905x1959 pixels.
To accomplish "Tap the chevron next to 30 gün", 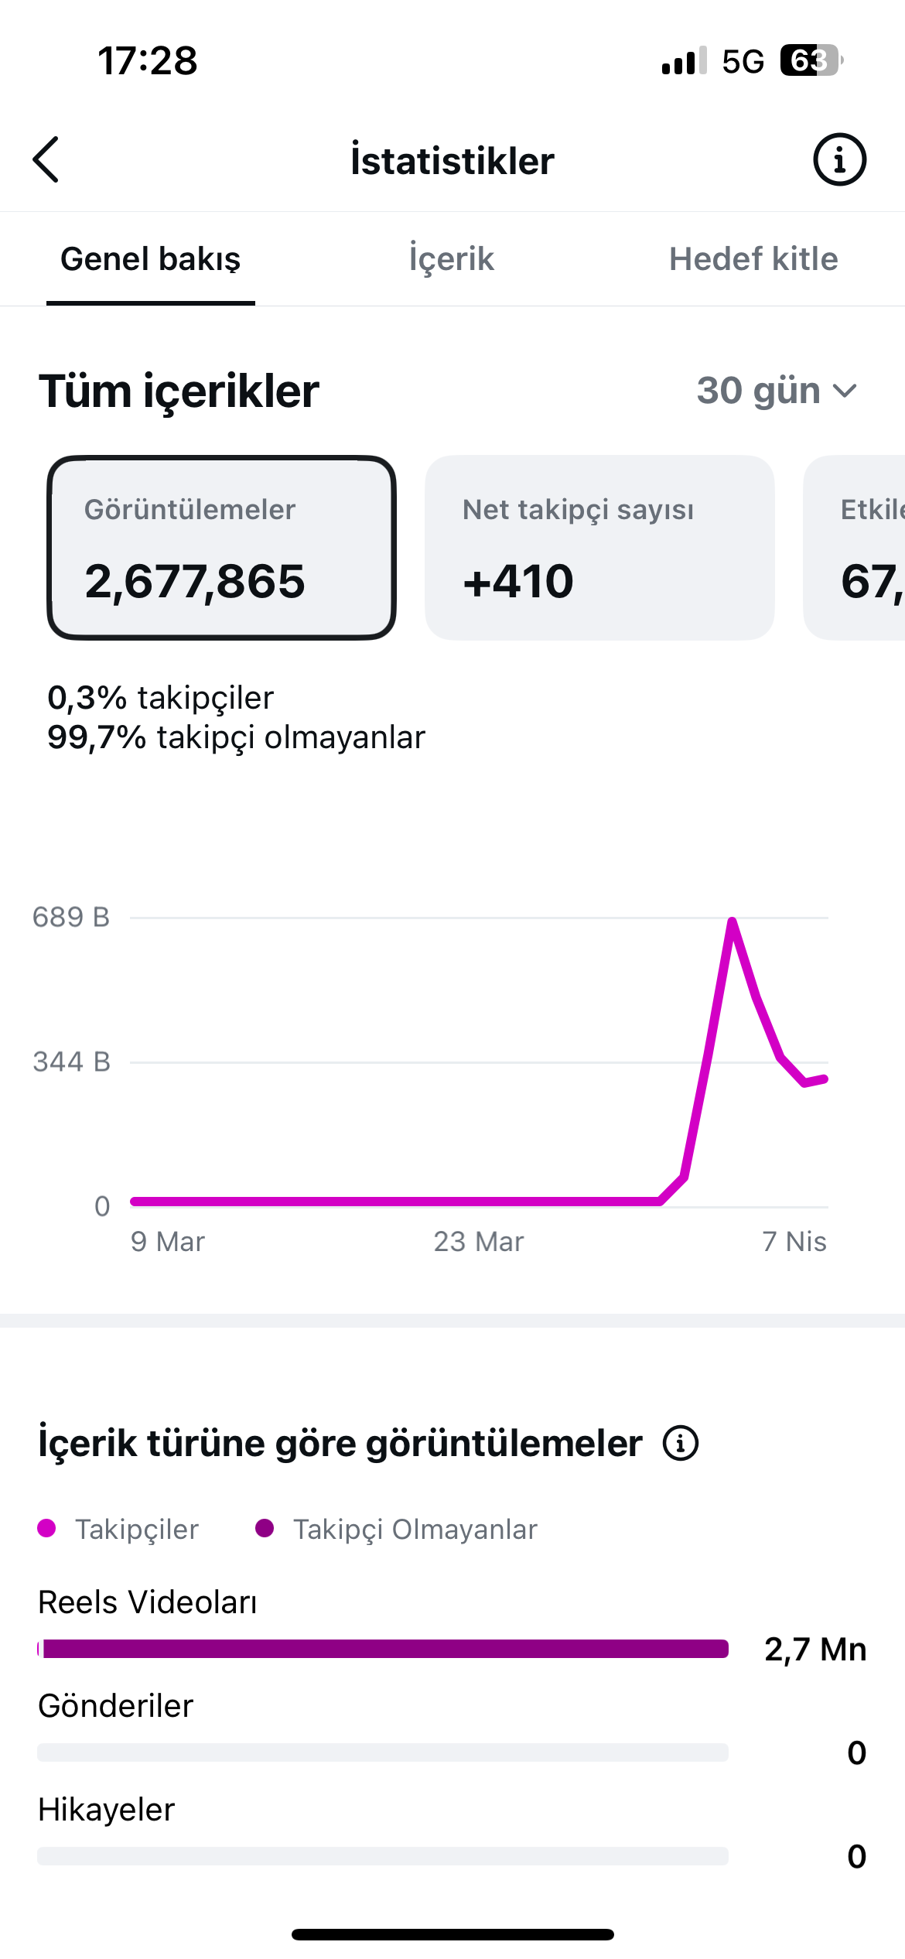I will 845,391.
